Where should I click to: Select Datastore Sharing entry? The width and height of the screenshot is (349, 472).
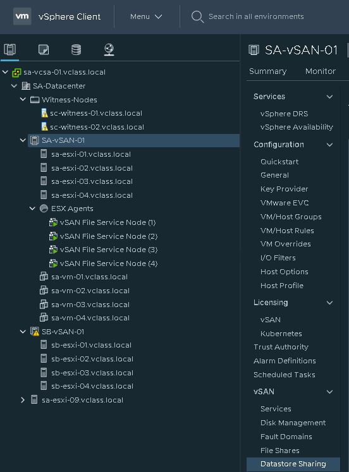pos(293,464)
